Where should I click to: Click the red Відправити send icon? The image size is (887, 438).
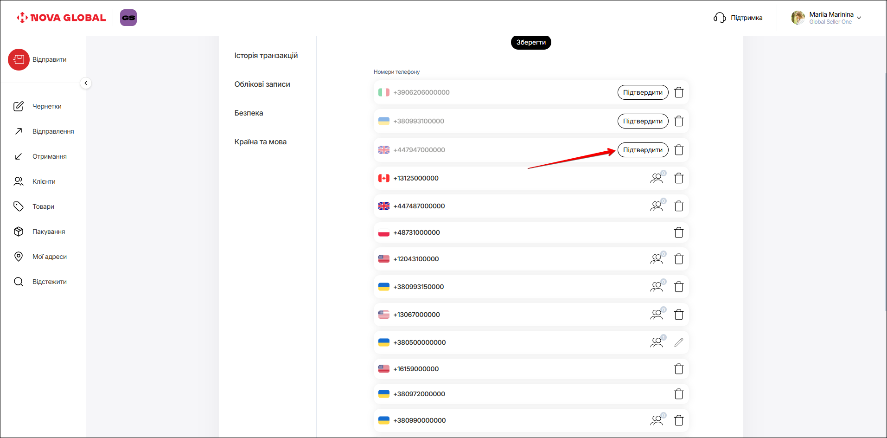pyautogui.click(x=19, y=59)
